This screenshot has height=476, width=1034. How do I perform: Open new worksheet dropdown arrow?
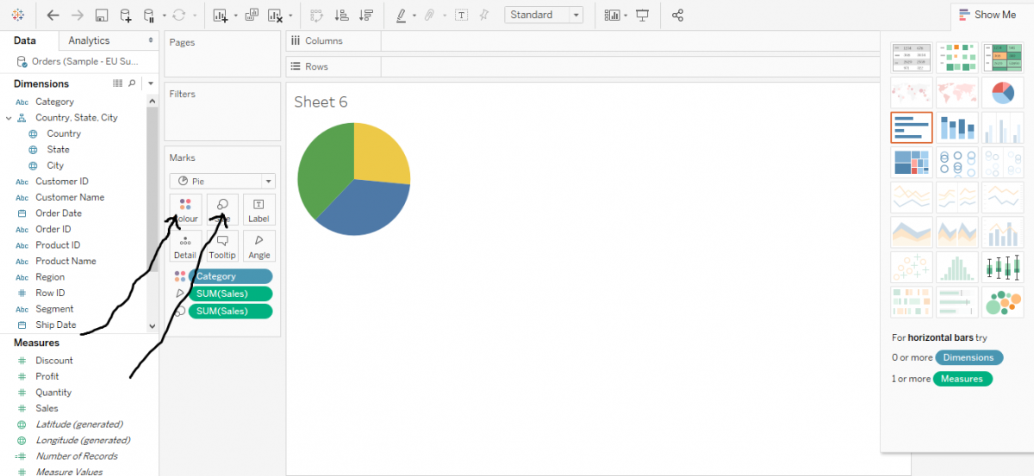pyautogui.click(x=235, y=15)
